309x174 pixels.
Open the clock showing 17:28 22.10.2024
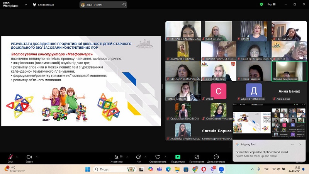[x=294, y=169]
